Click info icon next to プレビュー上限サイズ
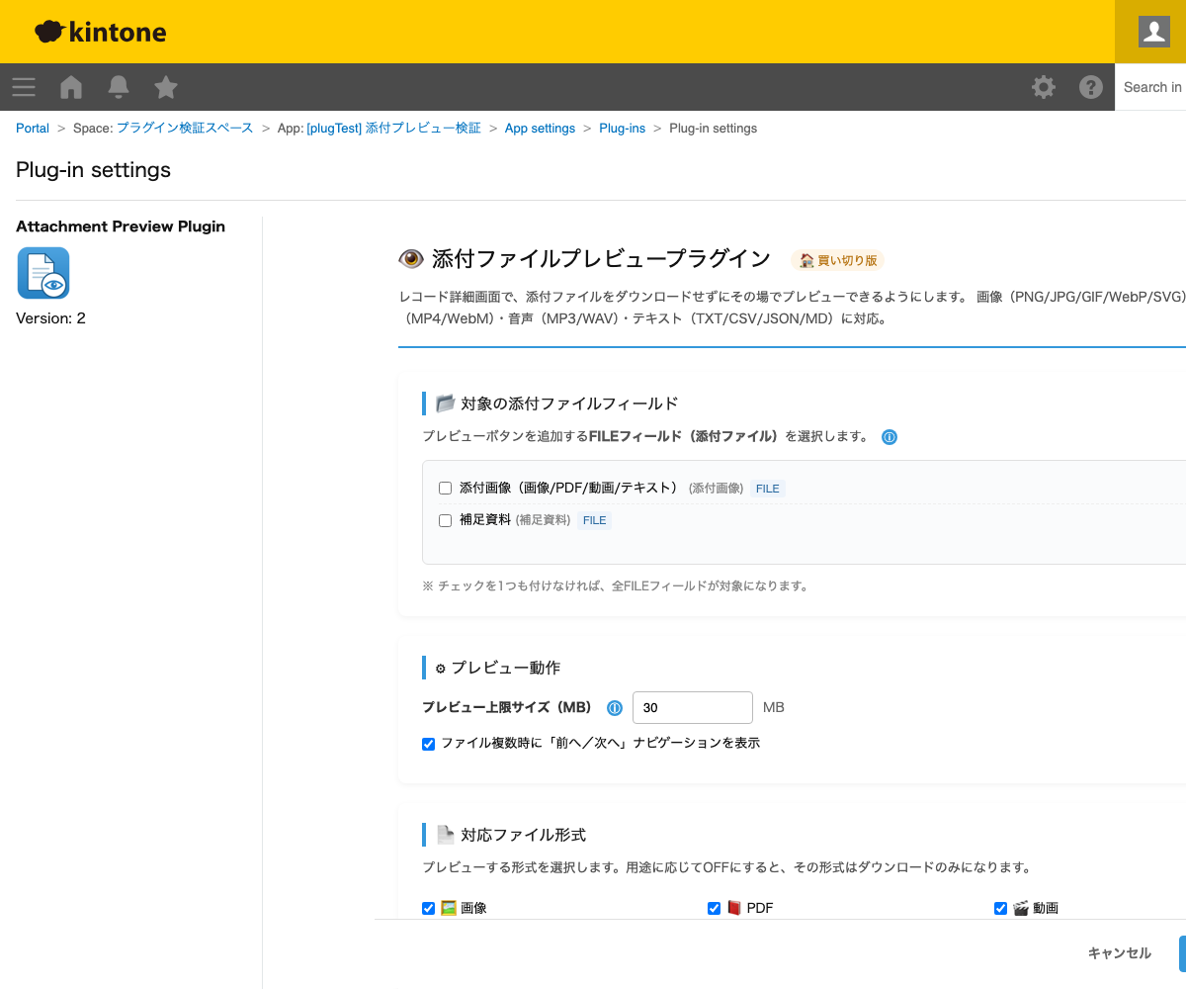The height and width of the screenshot is (989, 1186). click(x=614, y=708)
